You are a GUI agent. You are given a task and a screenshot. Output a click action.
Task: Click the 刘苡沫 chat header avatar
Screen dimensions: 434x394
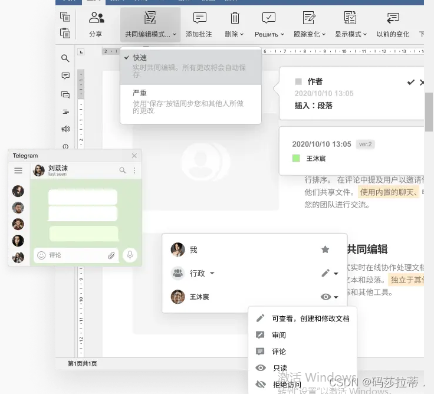39,170
